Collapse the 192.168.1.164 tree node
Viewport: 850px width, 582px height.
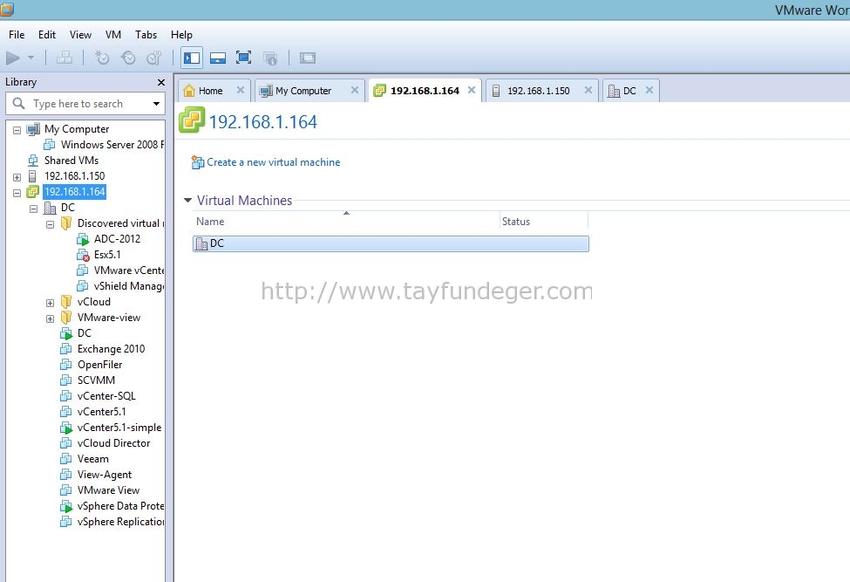pyautogui.click(x=17, y=193)
